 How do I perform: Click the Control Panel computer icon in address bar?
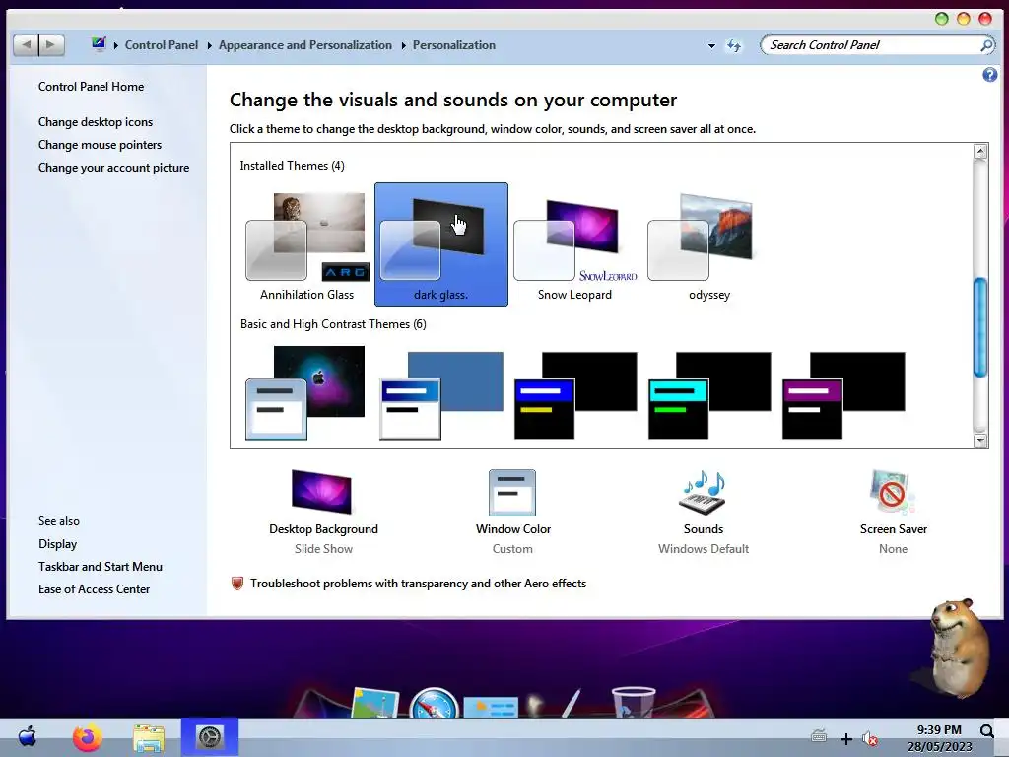(98, 43)
